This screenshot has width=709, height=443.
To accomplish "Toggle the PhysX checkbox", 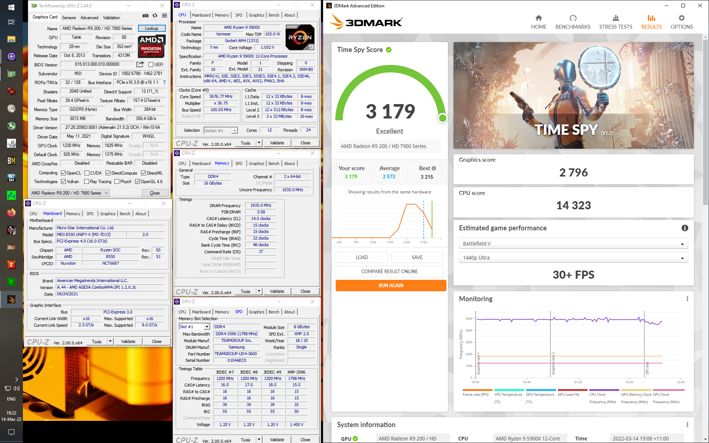I will point(117,182).
